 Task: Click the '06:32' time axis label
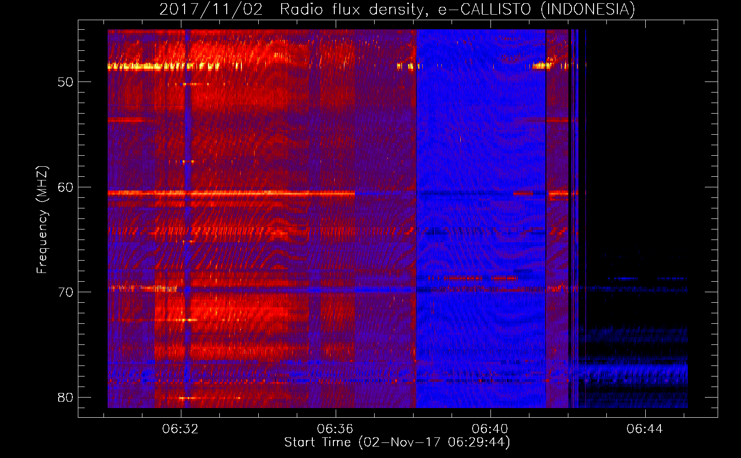[180, 429]
